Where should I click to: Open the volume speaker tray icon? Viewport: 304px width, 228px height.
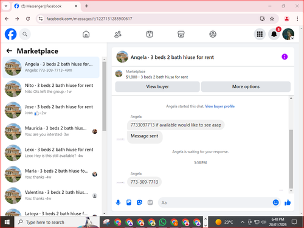tap(263, 222)
